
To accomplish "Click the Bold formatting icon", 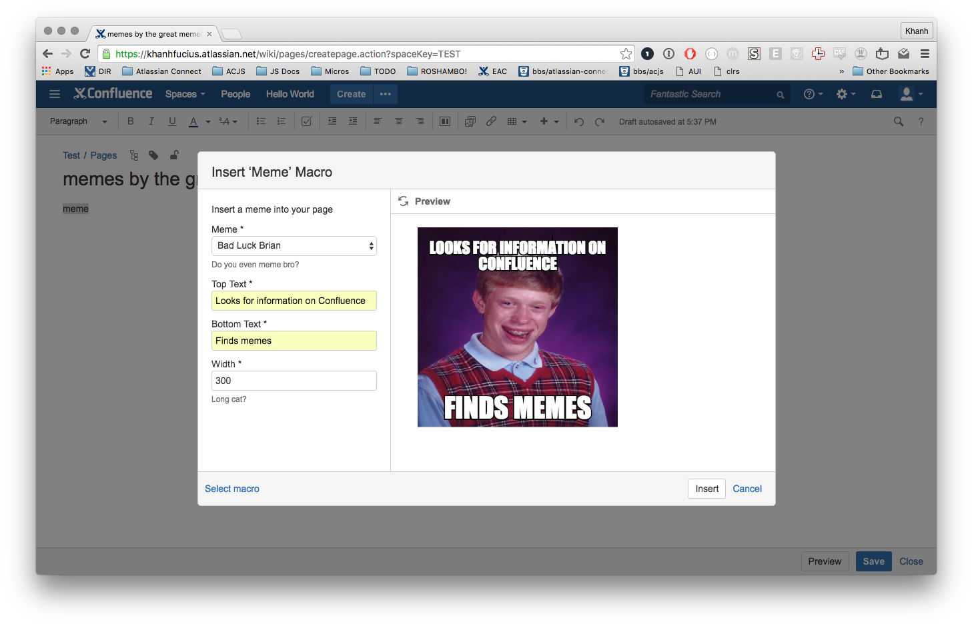I will (x=131, y=121).
